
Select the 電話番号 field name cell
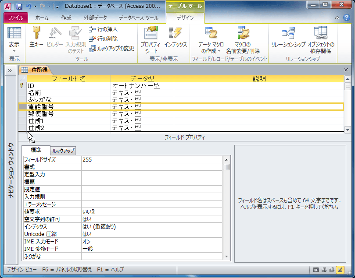tap(68, 106)
